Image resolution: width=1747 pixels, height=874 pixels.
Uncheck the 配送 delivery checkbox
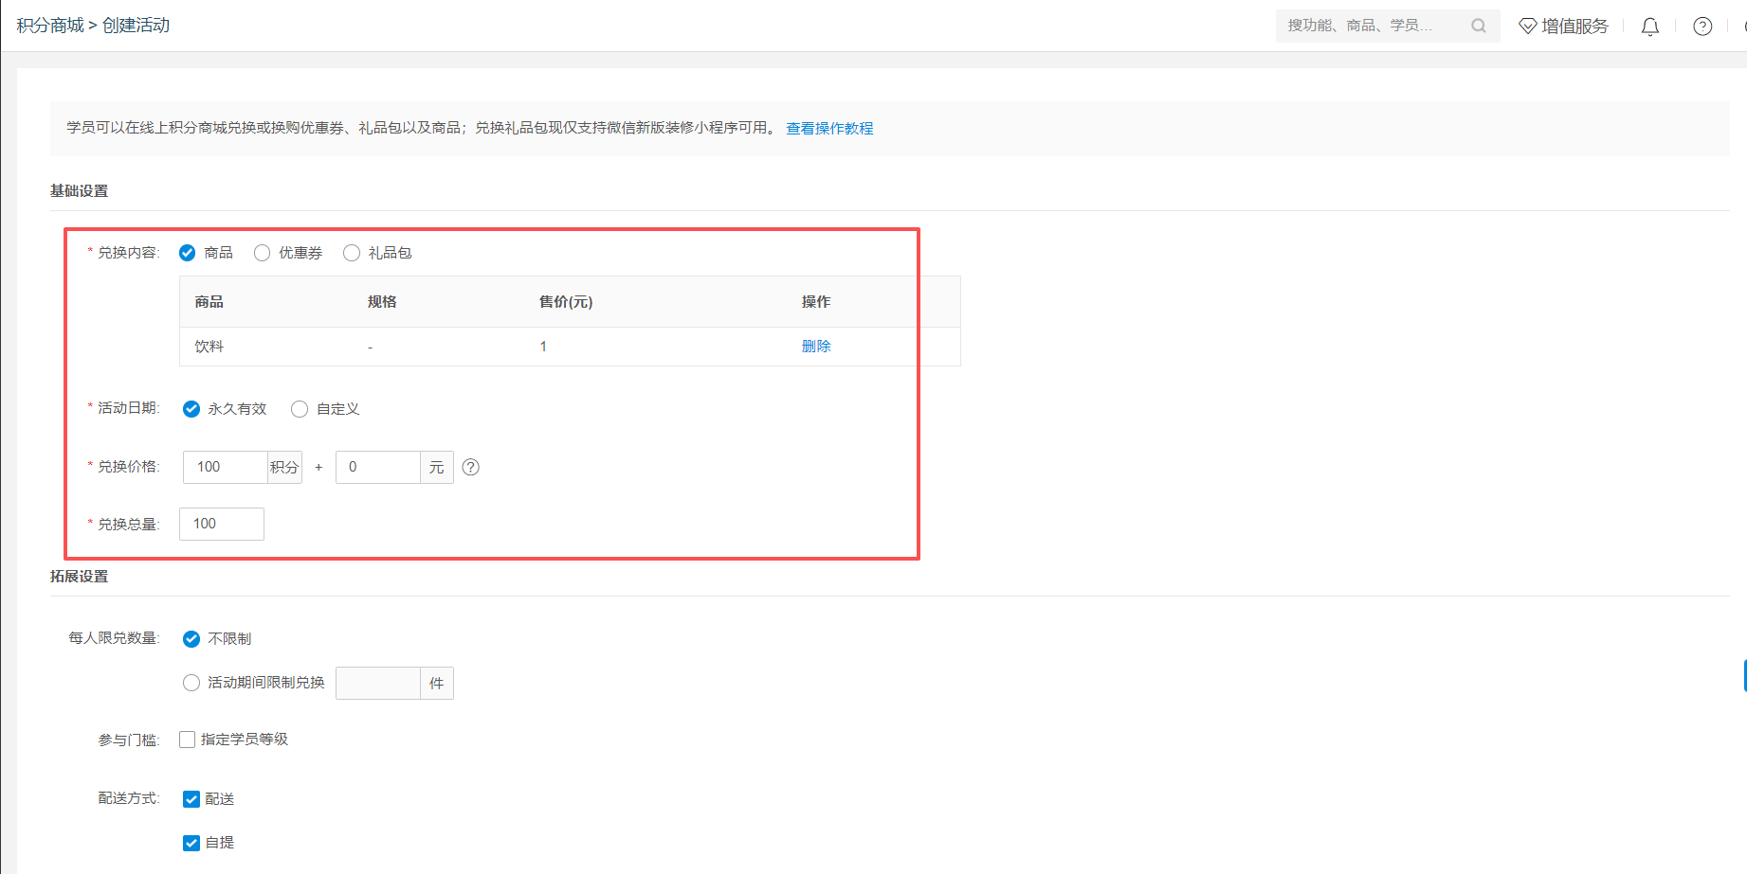click(x=191, y=799)
